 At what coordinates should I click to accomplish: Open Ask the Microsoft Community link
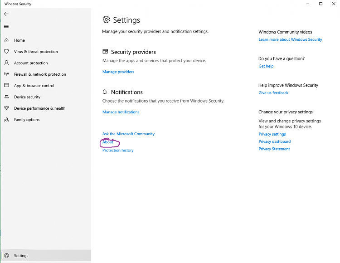point(128,134)
